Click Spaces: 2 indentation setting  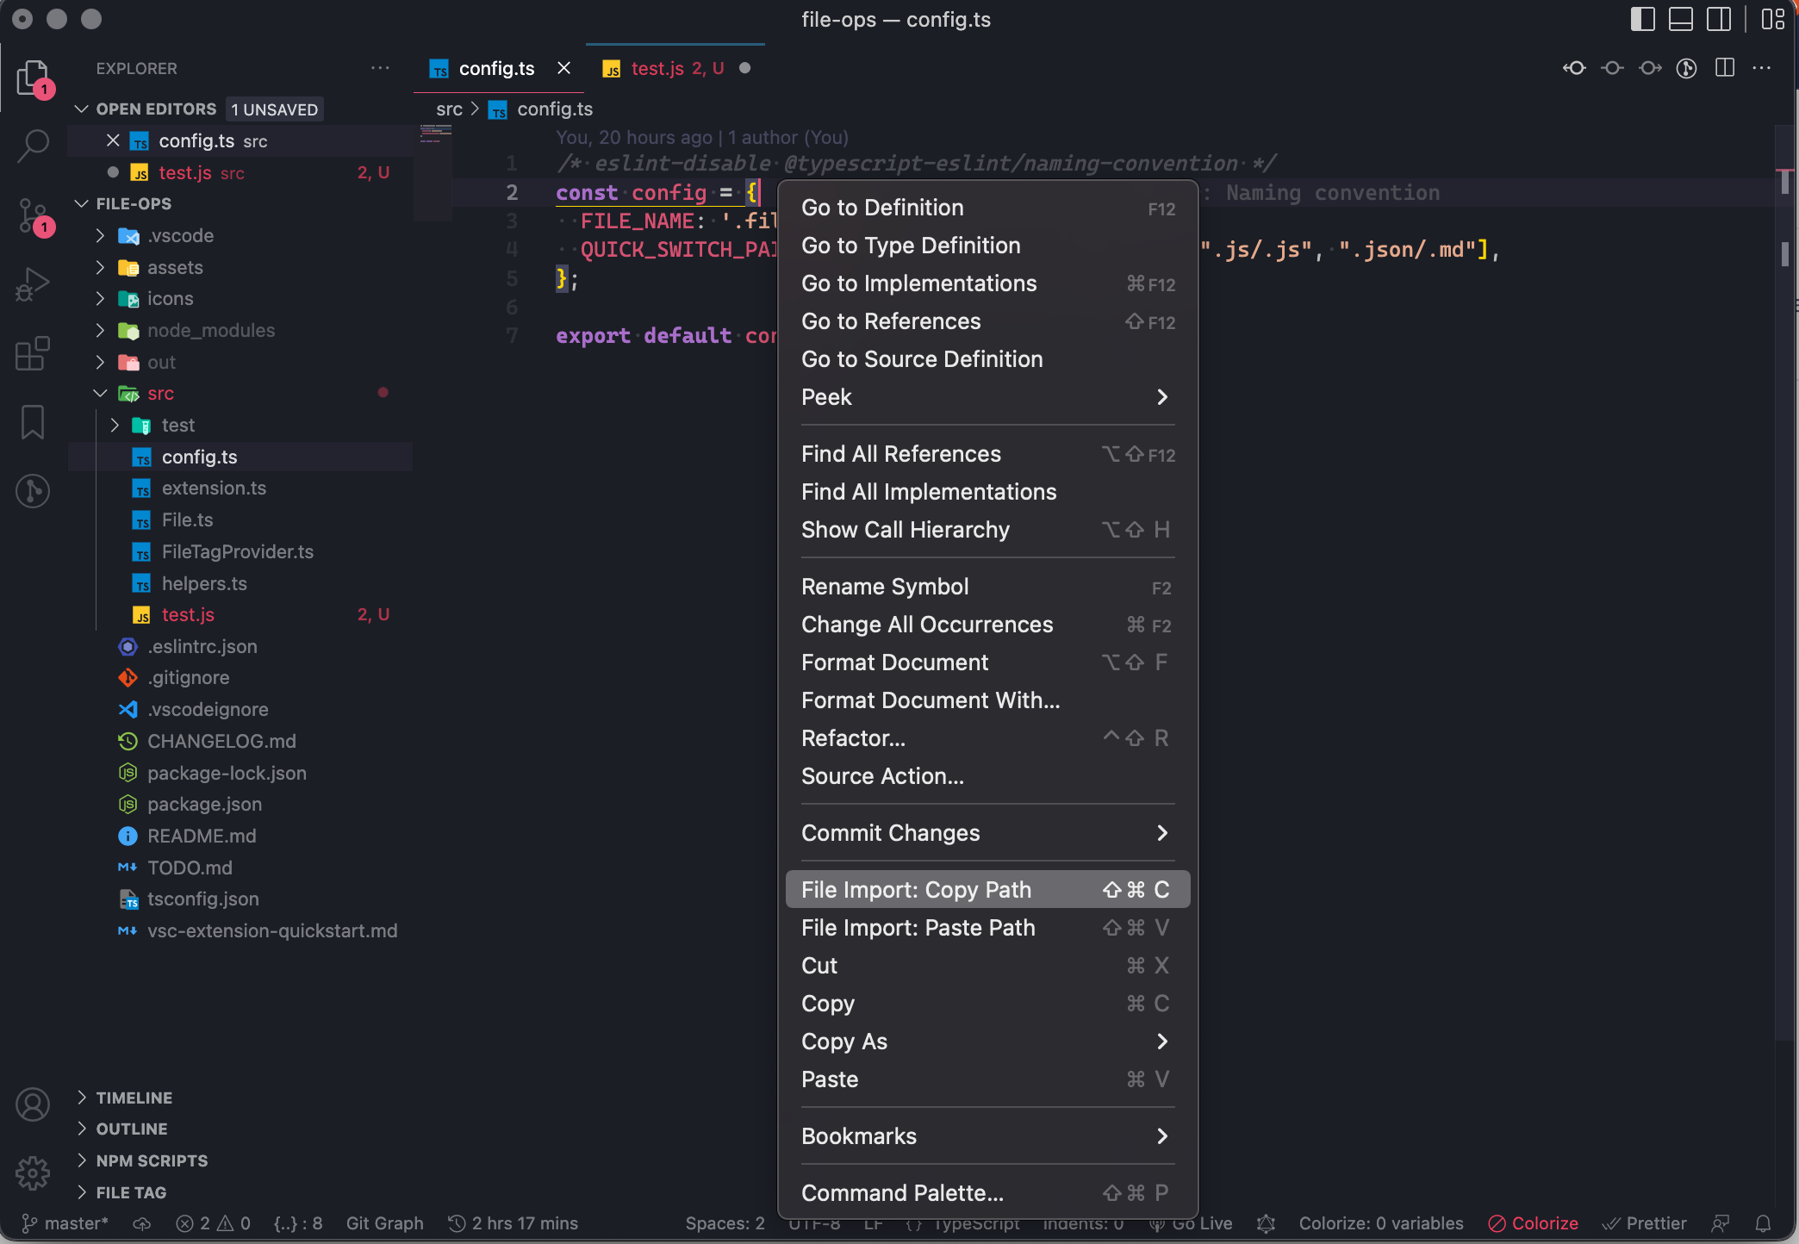pos(725,1223)
